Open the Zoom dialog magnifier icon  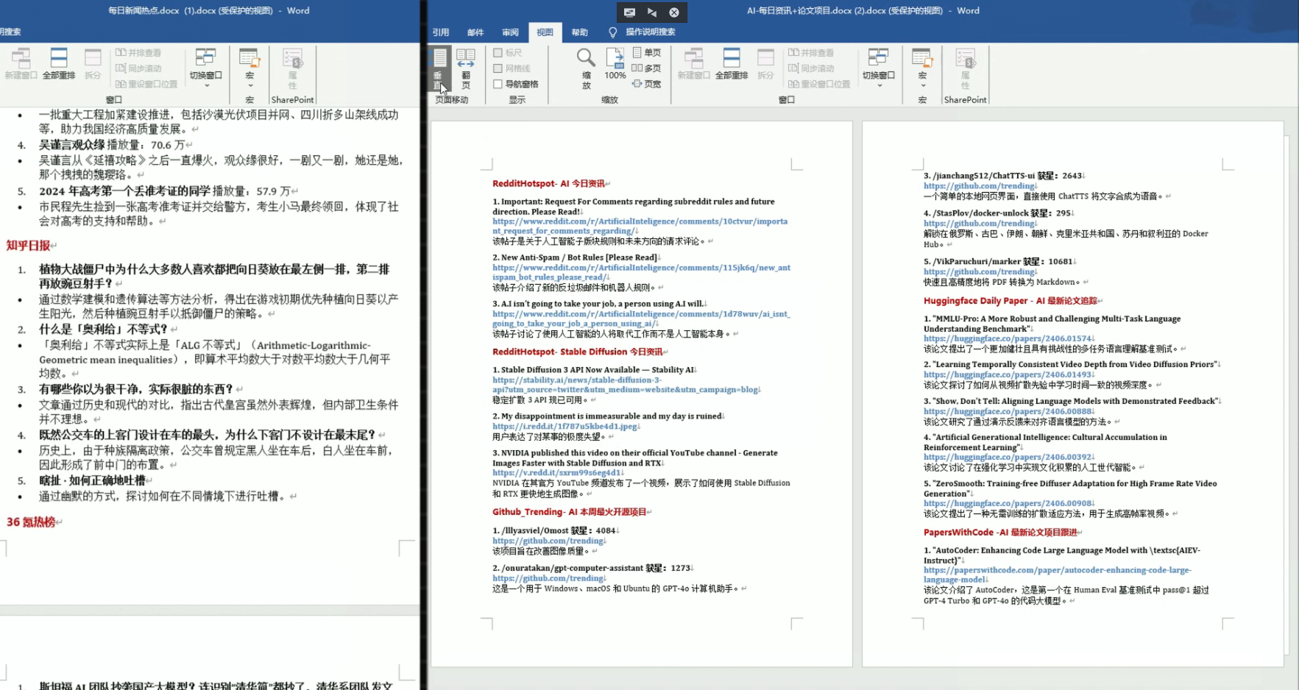(x=586, y=68)
